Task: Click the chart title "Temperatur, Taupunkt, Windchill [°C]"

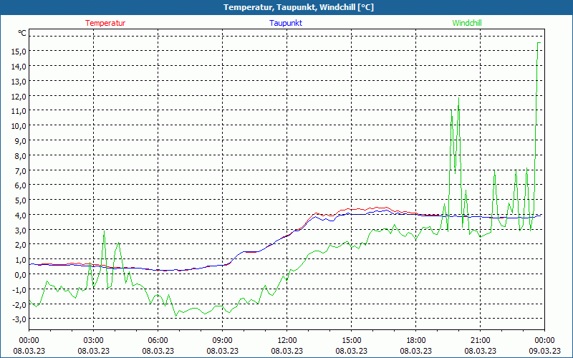Action: [299, 7]
